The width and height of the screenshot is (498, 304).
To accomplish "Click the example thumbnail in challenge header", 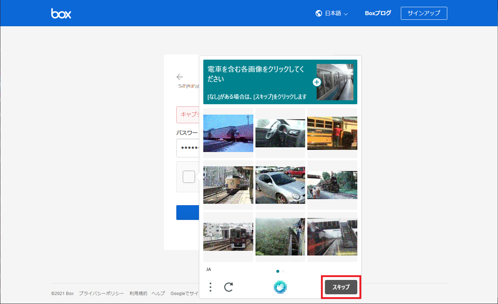I will click(x=335, y=82).
